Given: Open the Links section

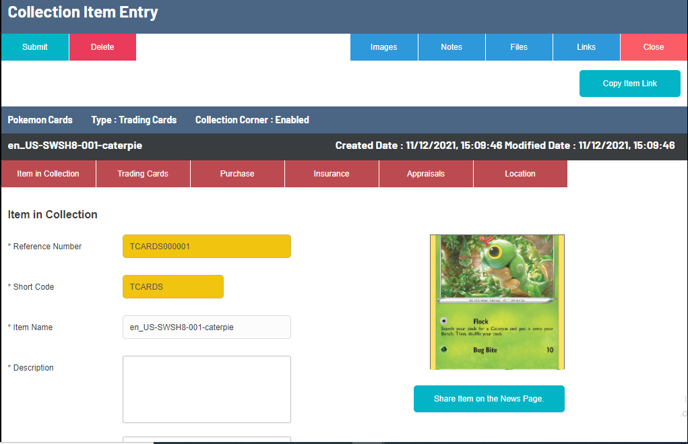Looking at the screenshot, I should point(586,47).
